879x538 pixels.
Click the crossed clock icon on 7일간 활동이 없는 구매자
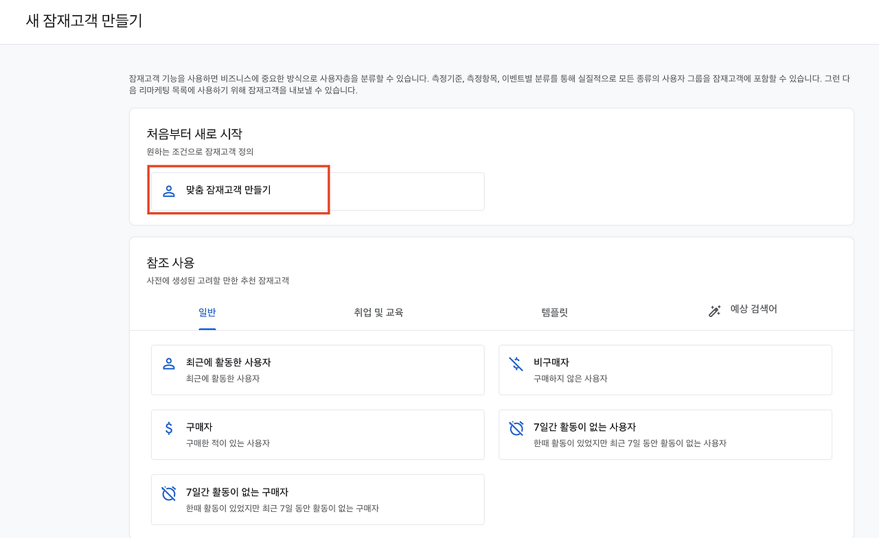coord(168,492)
